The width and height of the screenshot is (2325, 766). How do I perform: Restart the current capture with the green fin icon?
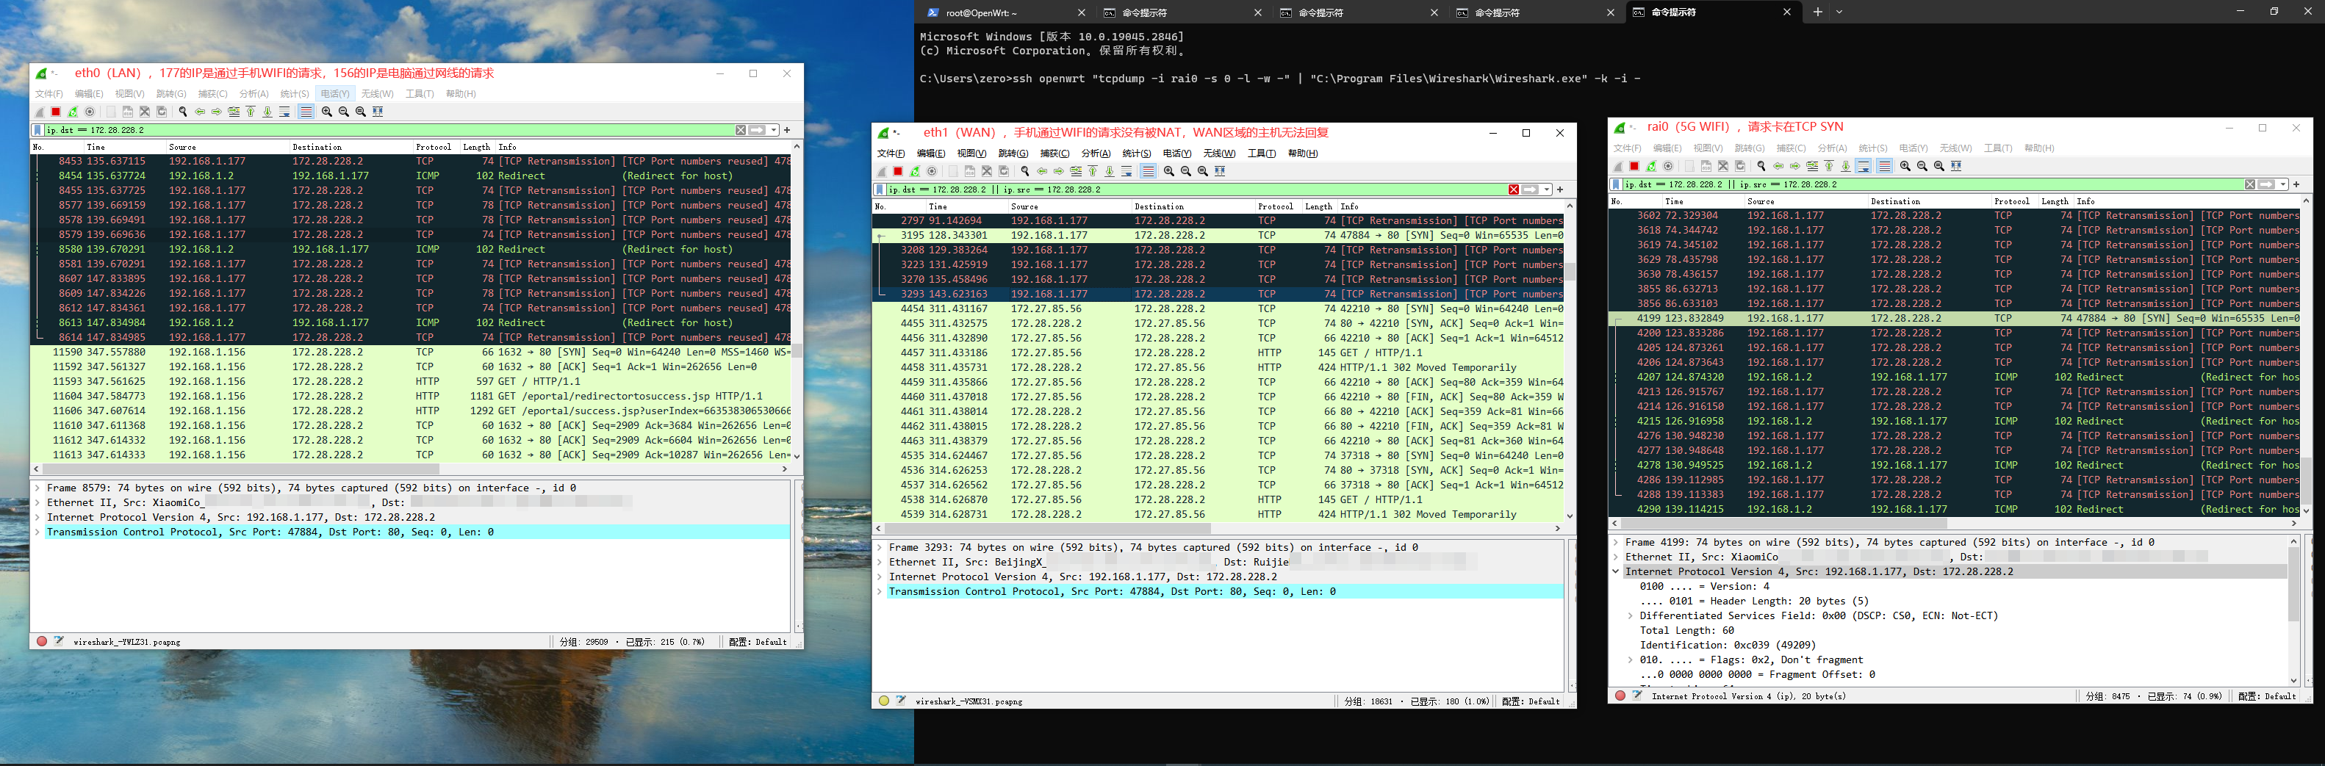74,111
